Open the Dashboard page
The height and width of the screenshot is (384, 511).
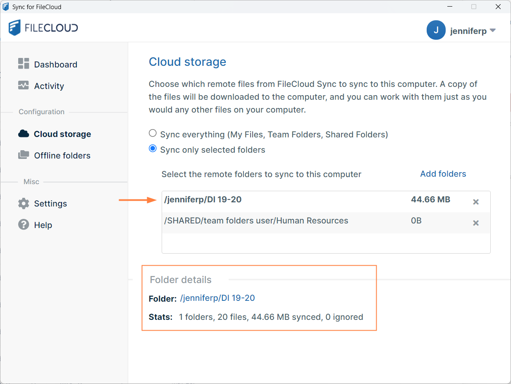[x=55, y=65]
